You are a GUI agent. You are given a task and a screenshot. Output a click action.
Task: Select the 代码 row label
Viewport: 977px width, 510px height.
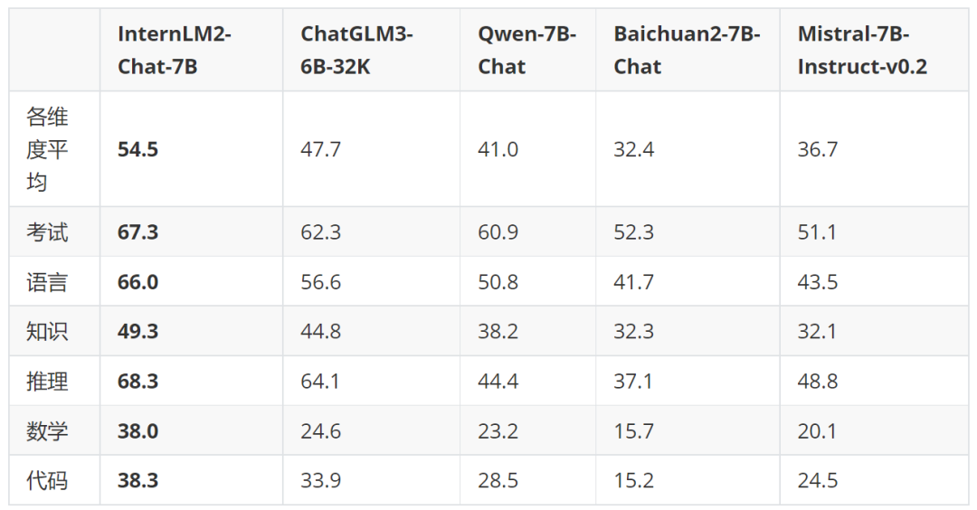click(x=47, y=481)
